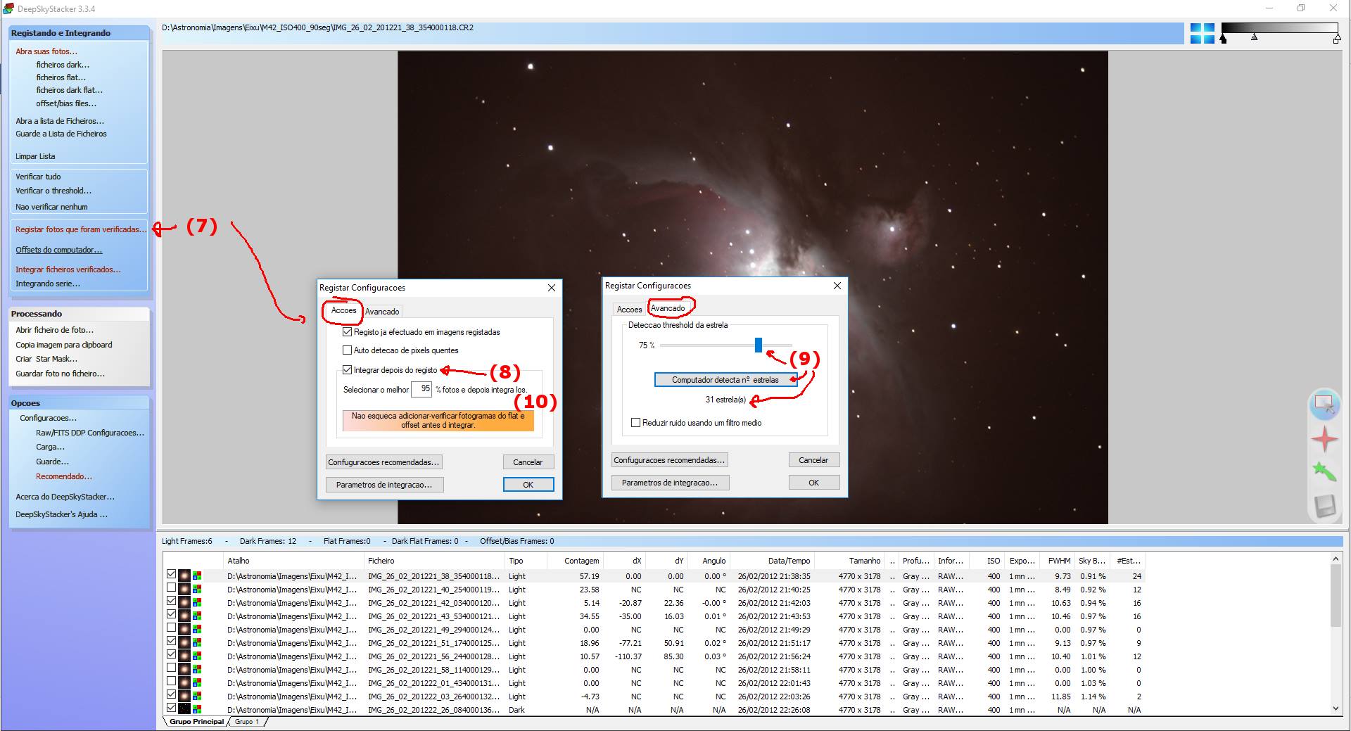Select the rectangle selection mode tool
Screen dimensions: 1351x731
[1324, 405]
